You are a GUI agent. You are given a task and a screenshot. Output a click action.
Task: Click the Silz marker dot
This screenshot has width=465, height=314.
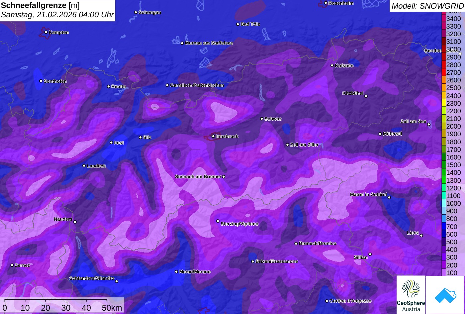(140, 137)
